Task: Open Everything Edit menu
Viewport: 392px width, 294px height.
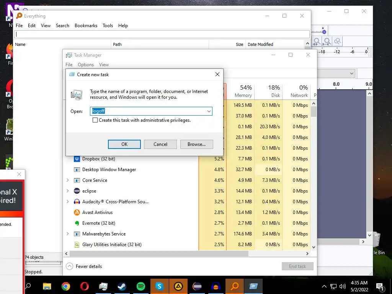Action: click(x=32, y=26)
